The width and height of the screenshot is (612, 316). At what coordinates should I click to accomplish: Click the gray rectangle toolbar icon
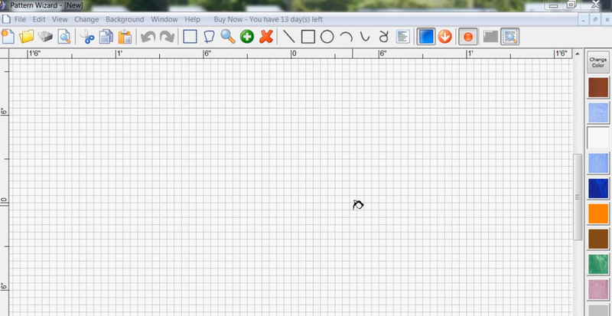(490, 37)
